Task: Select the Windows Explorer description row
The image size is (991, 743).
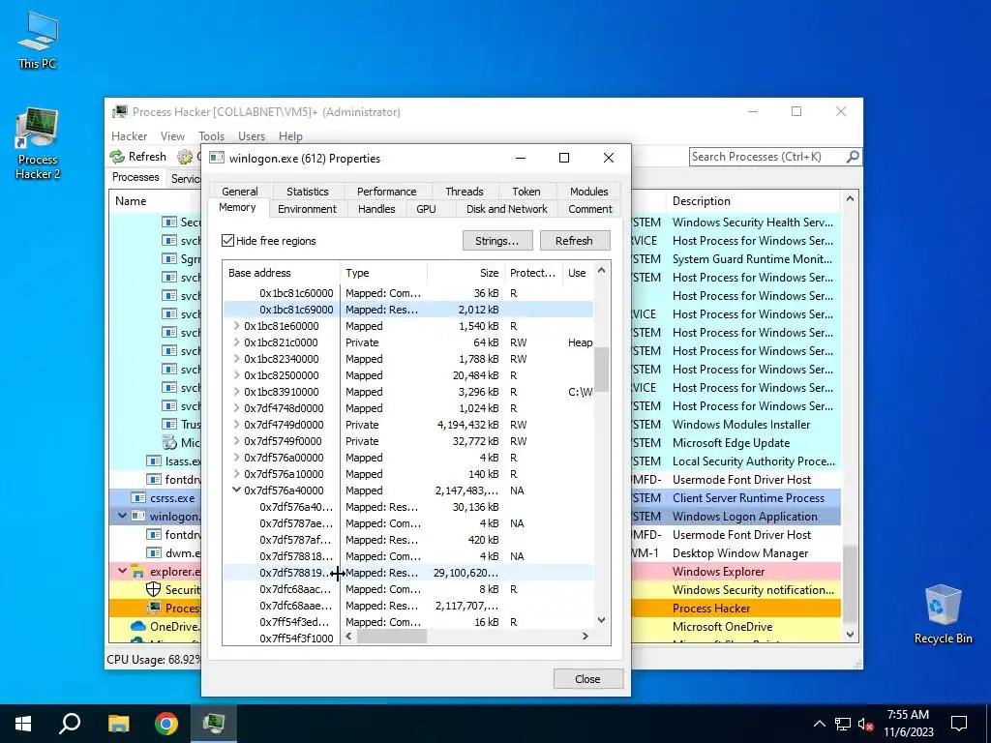Action: click(x=718, y=572)
